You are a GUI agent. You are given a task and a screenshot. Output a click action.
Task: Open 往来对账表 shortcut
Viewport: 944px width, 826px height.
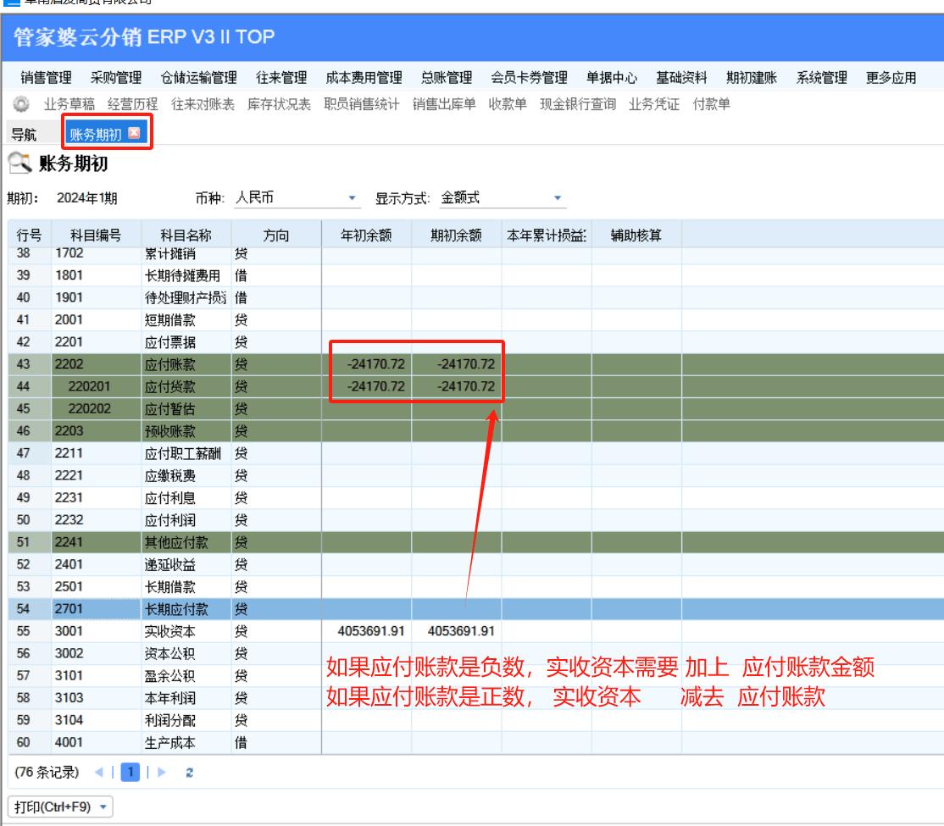click(203, 104)
